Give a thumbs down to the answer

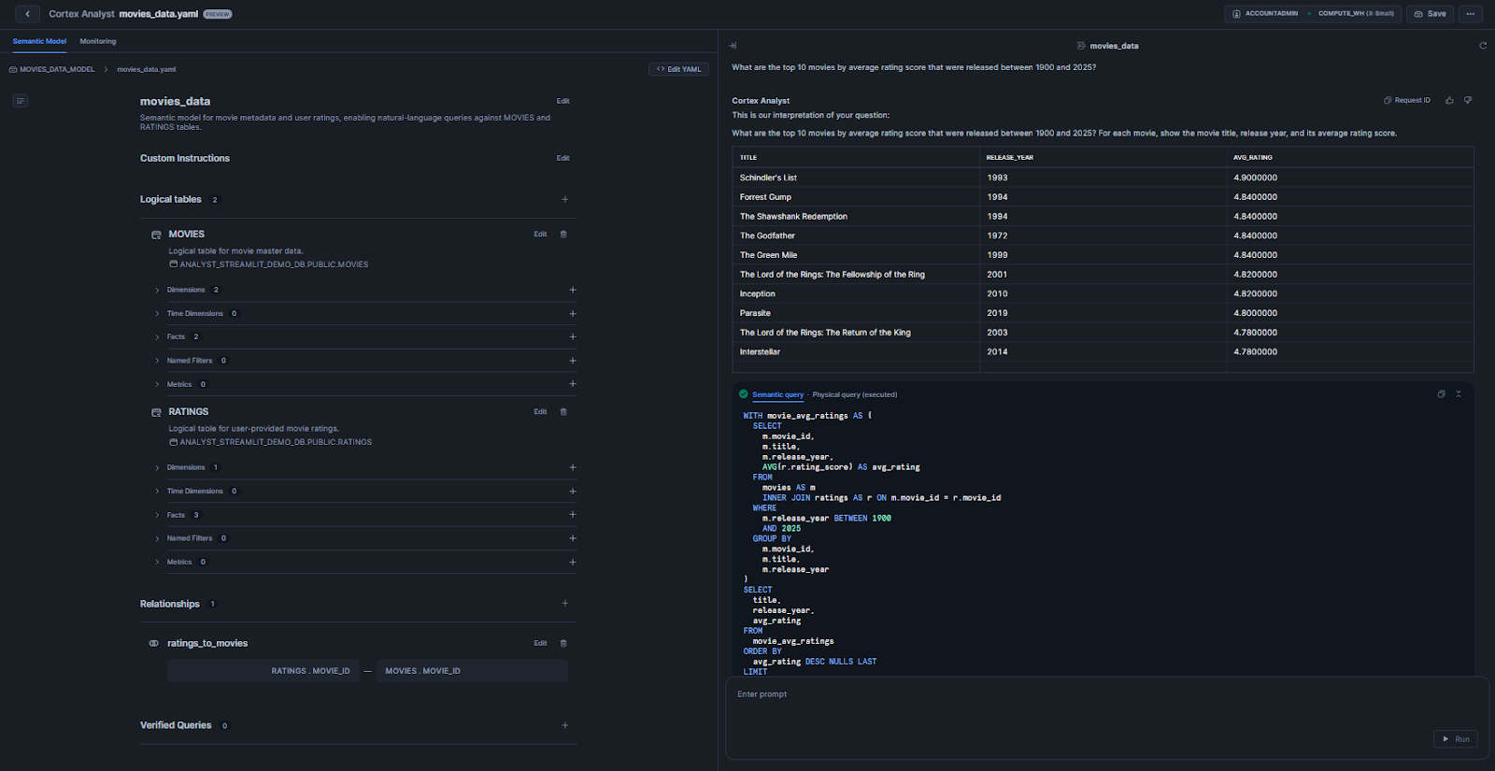1468,100
